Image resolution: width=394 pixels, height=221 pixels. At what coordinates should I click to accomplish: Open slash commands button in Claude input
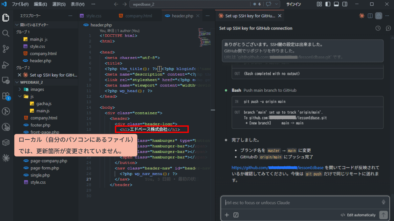click(x=236, y=215)
